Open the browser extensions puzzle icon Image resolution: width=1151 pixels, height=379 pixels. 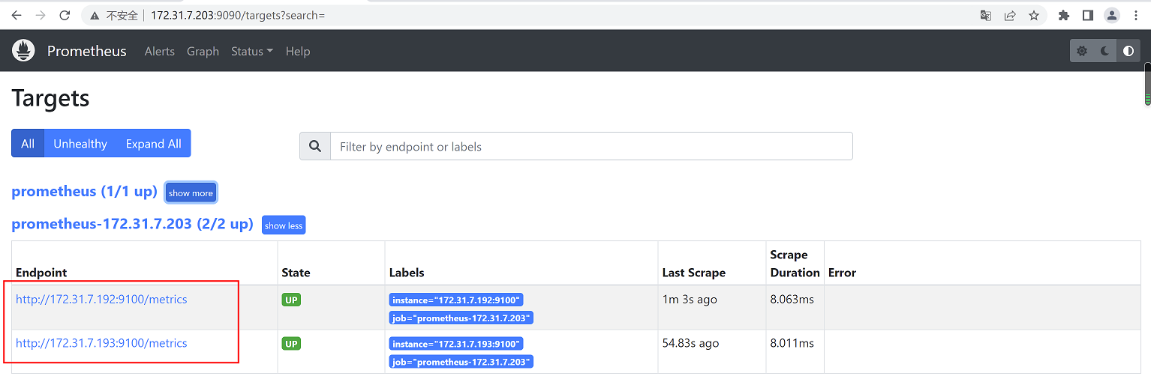coord(1063,15)
